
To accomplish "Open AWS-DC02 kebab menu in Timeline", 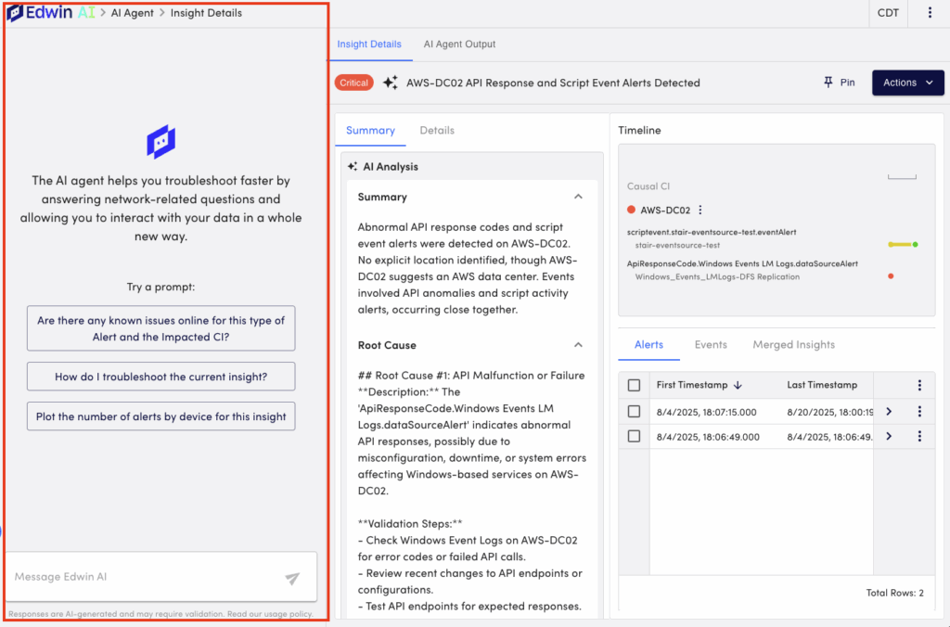I will coord(700,211).
